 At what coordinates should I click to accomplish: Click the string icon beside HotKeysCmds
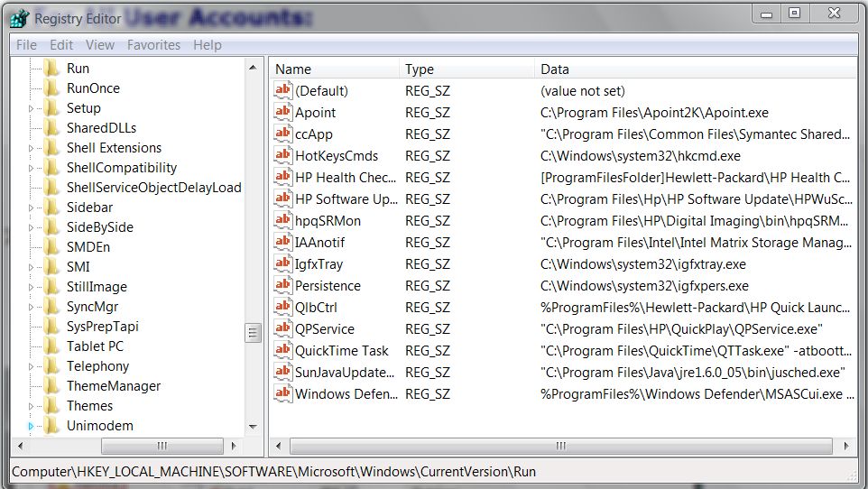click(x=283, y=155)
